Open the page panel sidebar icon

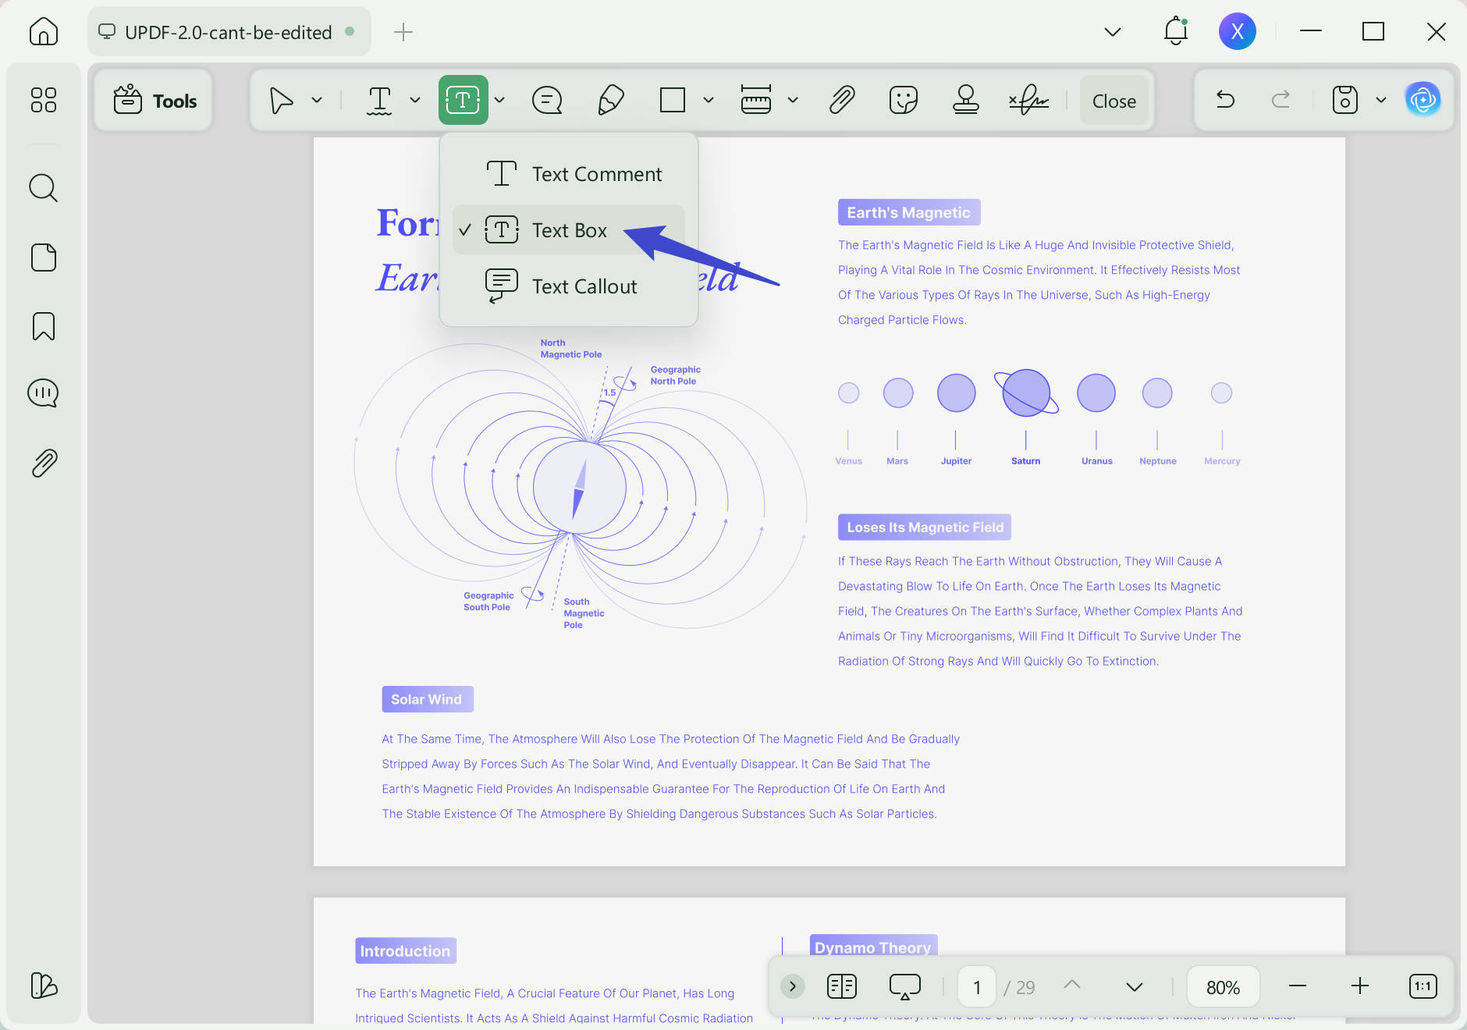coord(44,257)
